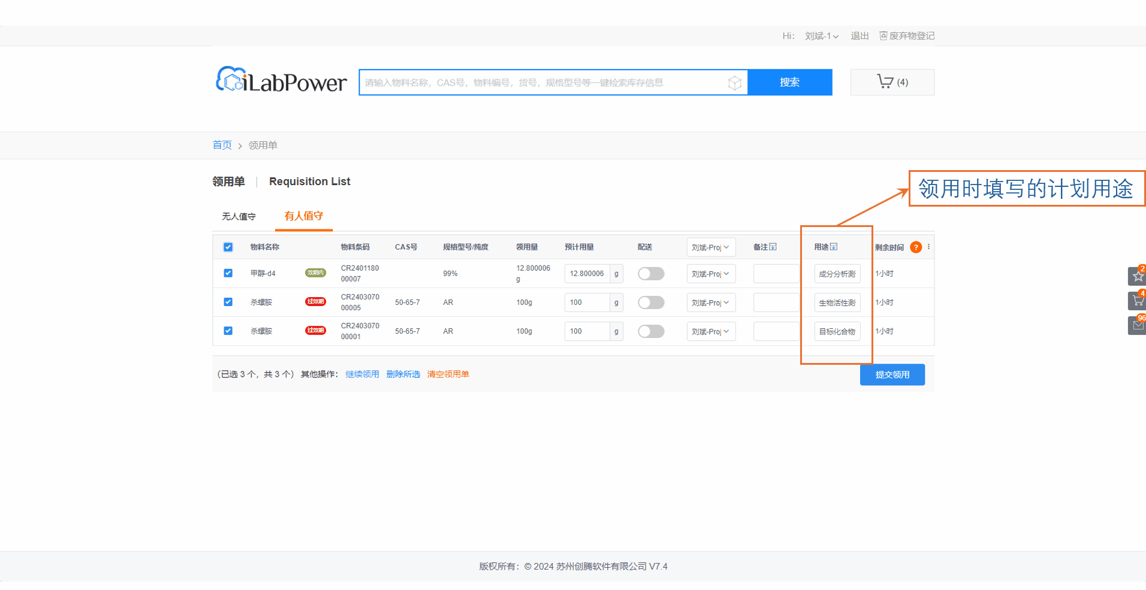Screen dimensions: 1146x590
Task: Uncheck the 甲醇-d4 row checkbox
Action: coord(228,273)
